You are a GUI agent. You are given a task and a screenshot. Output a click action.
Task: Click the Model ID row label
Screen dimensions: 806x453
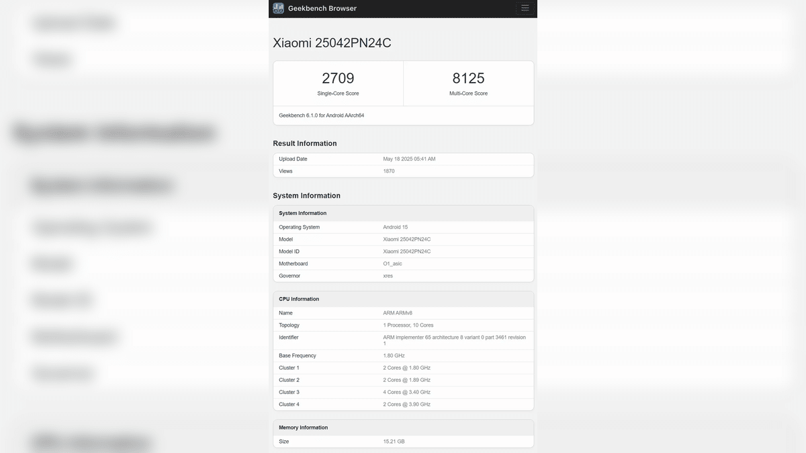click(x=289, y=251)
